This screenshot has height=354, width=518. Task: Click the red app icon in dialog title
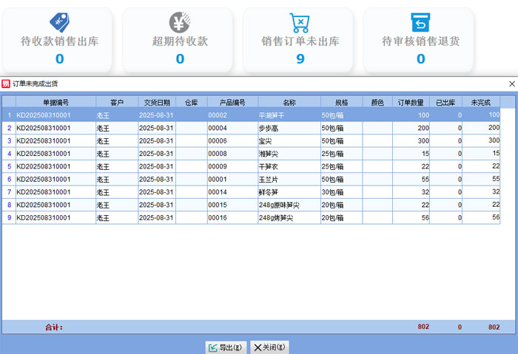[x=6, y=84]
